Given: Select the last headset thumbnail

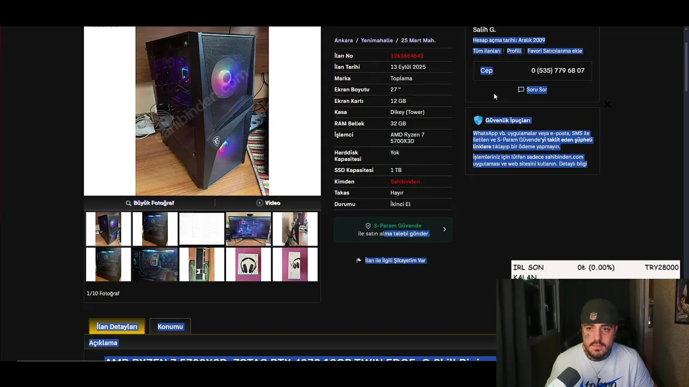Looking at the screenshot, I should 295,264.
